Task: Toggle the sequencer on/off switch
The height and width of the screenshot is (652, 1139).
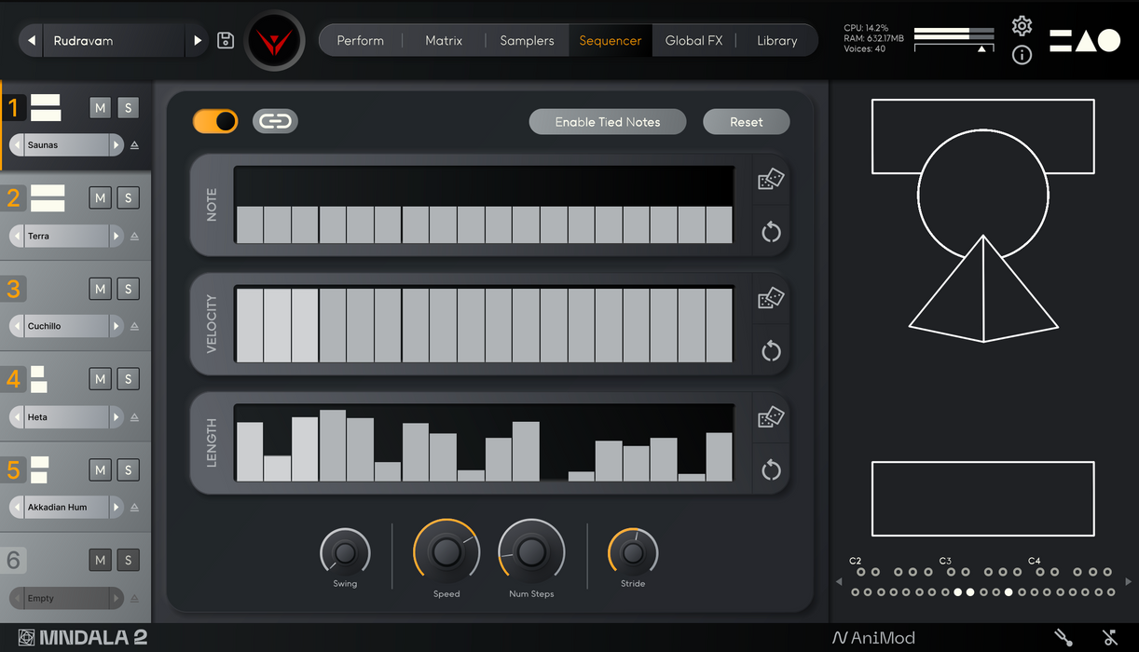Action: pos(215,121)
